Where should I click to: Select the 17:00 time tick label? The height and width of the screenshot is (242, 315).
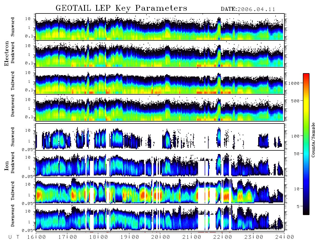68,237
